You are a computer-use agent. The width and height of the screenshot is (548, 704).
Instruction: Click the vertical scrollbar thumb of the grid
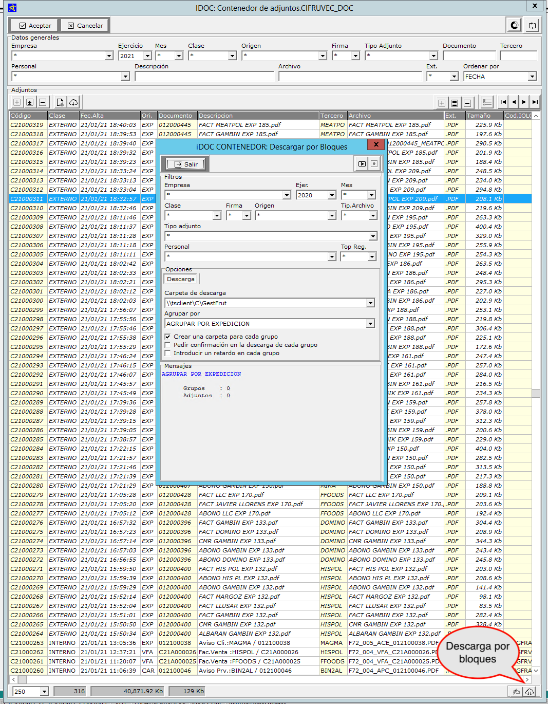point(536,393)
